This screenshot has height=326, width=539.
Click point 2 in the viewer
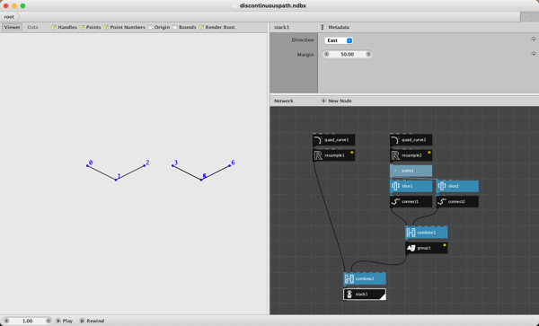click(x=145, y=165)
